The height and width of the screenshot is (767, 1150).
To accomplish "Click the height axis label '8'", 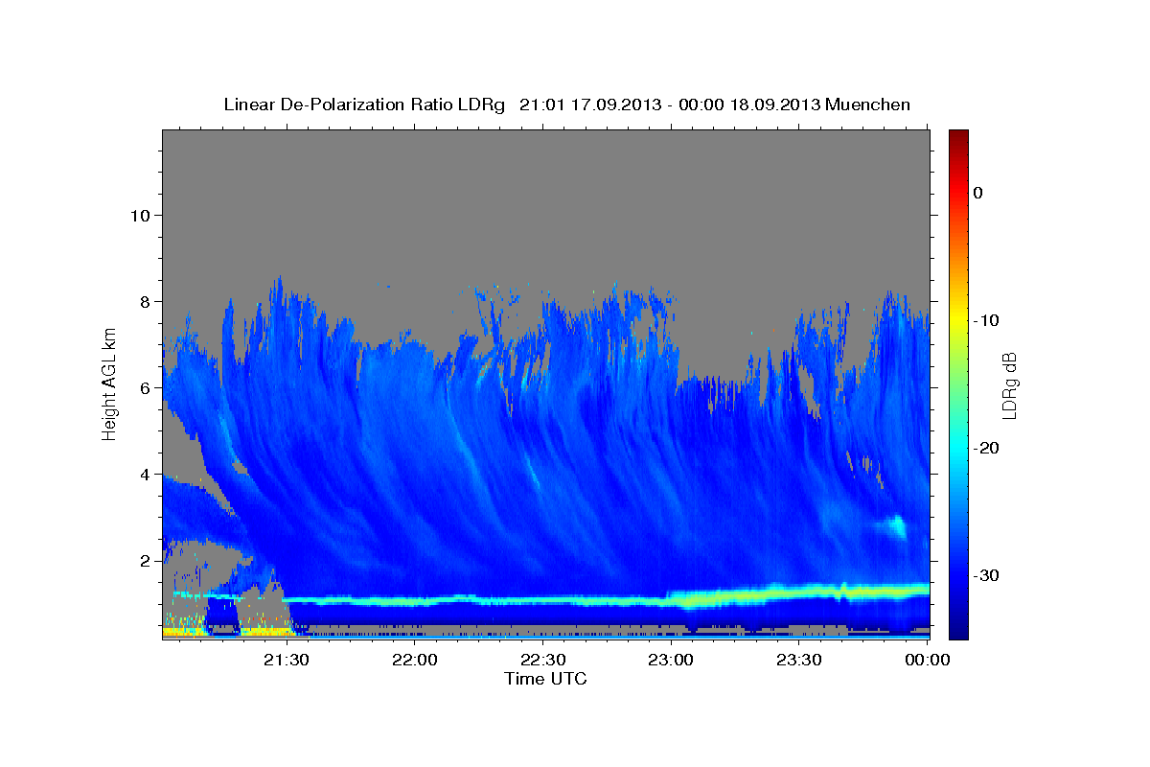I will tap(144, 301).
